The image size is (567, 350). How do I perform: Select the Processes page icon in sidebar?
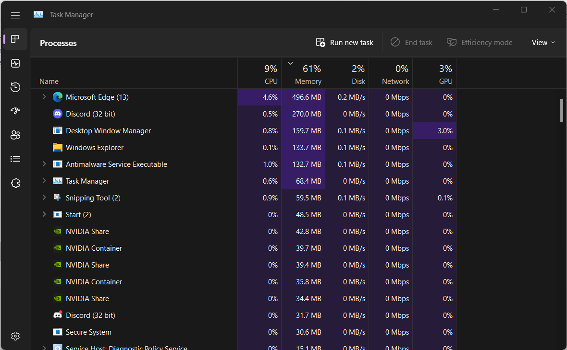[x=15, y=39]
